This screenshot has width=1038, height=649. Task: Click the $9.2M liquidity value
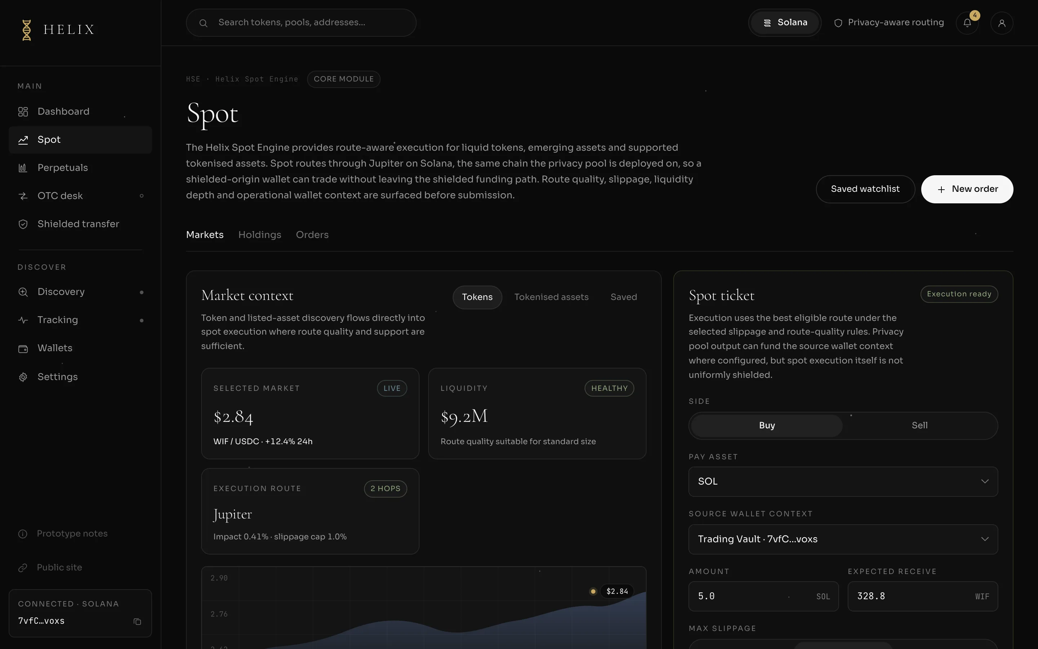464,416
